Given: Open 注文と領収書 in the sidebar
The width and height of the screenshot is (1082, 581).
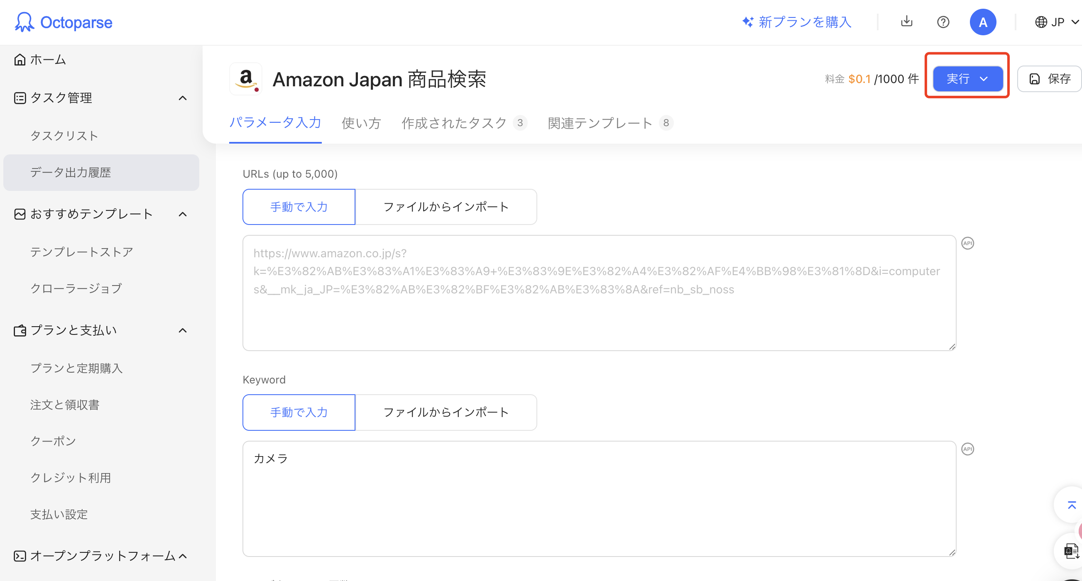Looking at the screenshot, I should tap(64, 405).
